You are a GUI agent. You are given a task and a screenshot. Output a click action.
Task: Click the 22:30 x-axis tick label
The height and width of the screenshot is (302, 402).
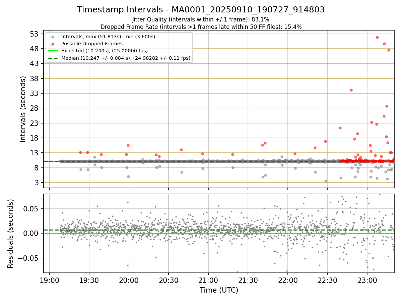point(327,280)
